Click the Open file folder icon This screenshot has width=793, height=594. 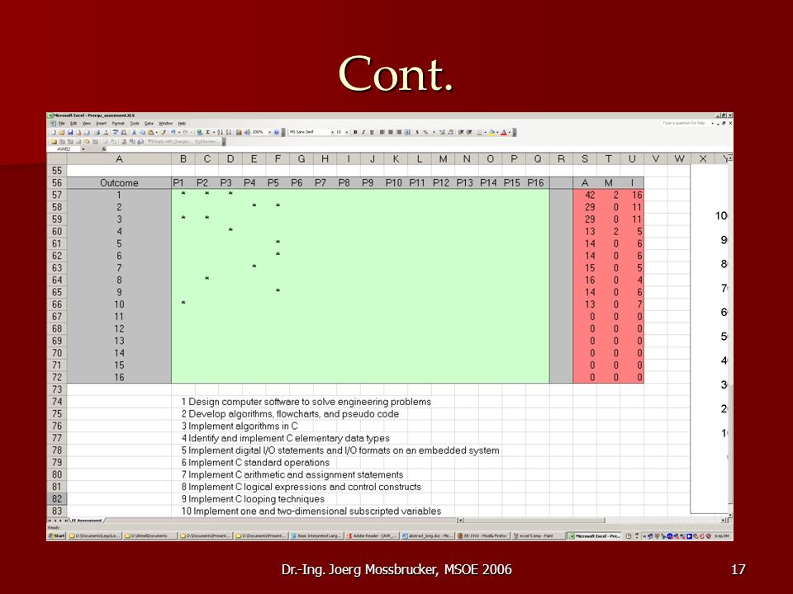click(62, 132)
